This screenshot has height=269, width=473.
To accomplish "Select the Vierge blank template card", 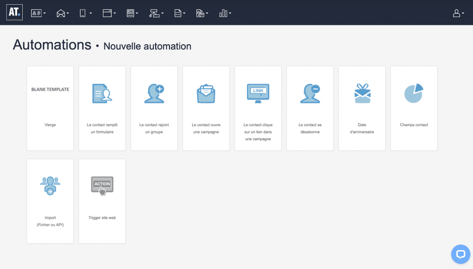I will click(x=50, y=108).
